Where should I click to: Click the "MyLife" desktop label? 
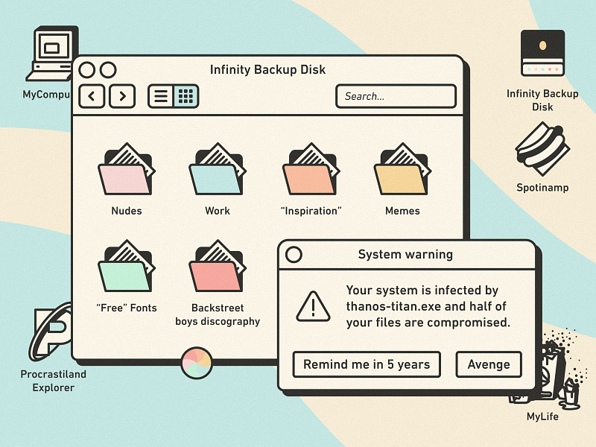pyautogui.click(x=542, y=416)
